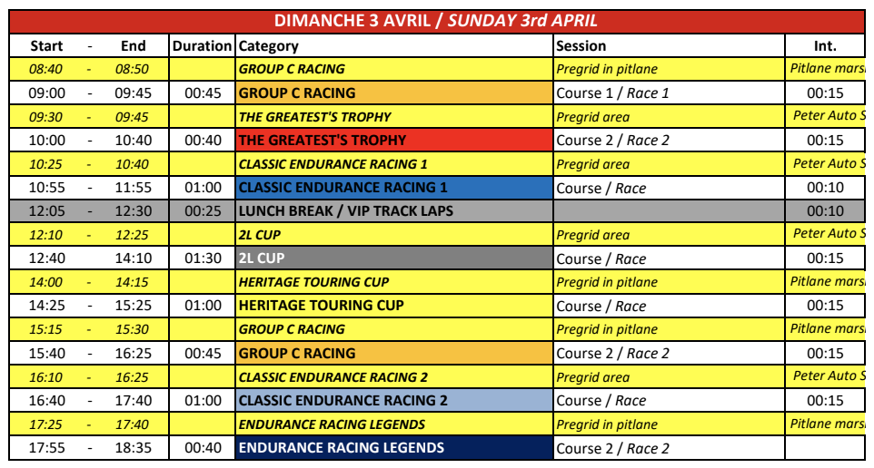Click the bold Heritage Touring Cup race cell

point(393,306)
